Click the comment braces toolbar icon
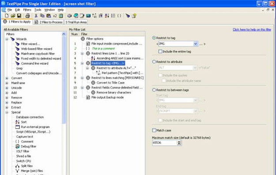Image resolution: width=276 pixels, height=175 pixels. (119, 15)
